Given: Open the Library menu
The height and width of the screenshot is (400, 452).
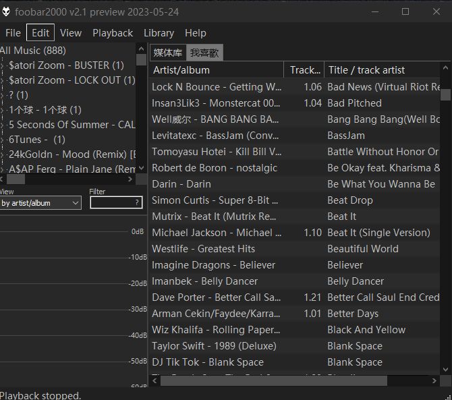Looking at the screenshot, I should [159, 33].
